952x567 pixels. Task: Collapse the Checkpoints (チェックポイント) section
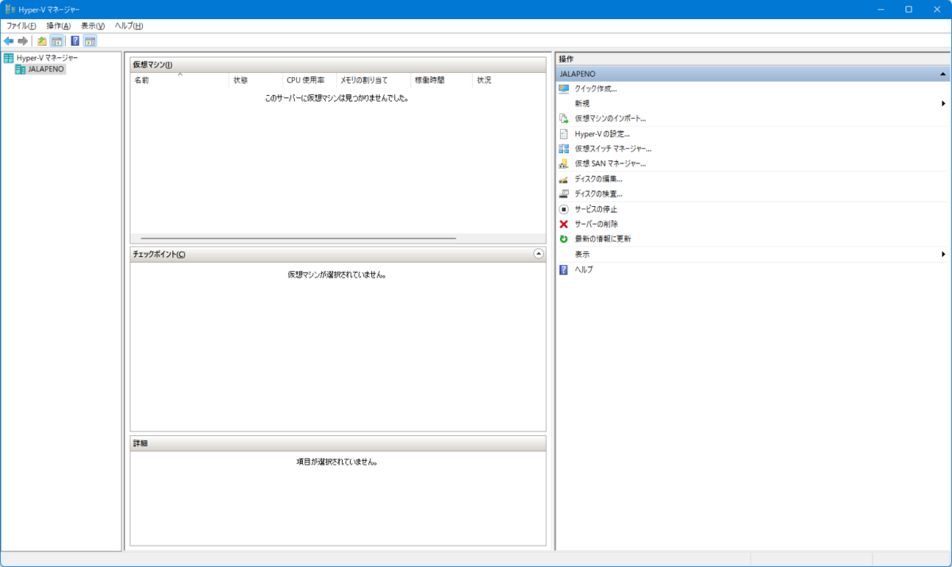[x=538, y=254]
